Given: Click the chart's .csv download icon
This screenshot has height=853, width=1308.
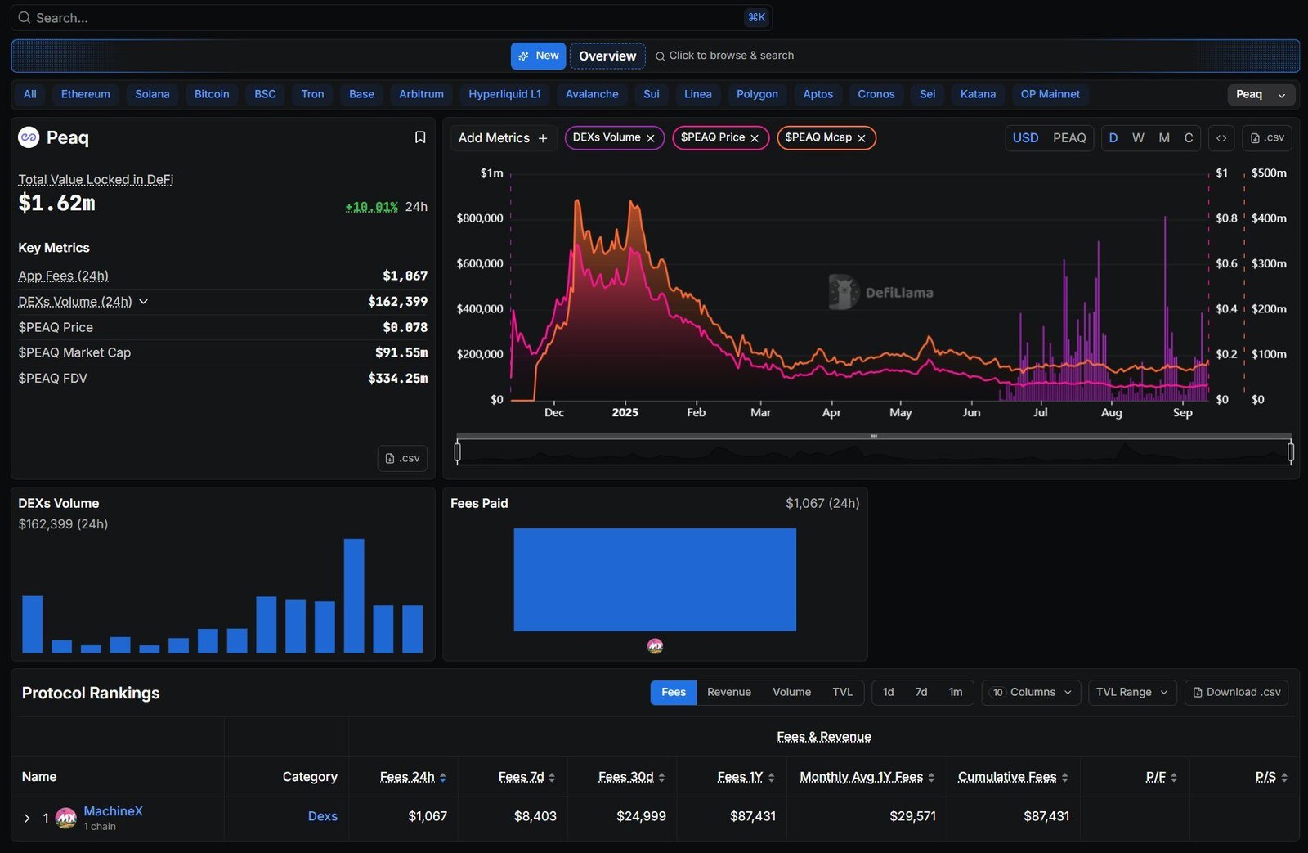Looking at the screenshot, I should (1267, 137).
